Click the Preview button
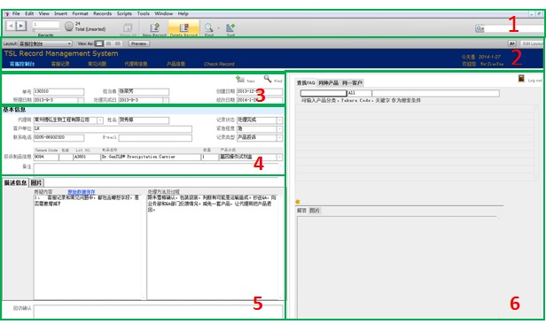The image size is (546, 324). [x=139, y=43]
